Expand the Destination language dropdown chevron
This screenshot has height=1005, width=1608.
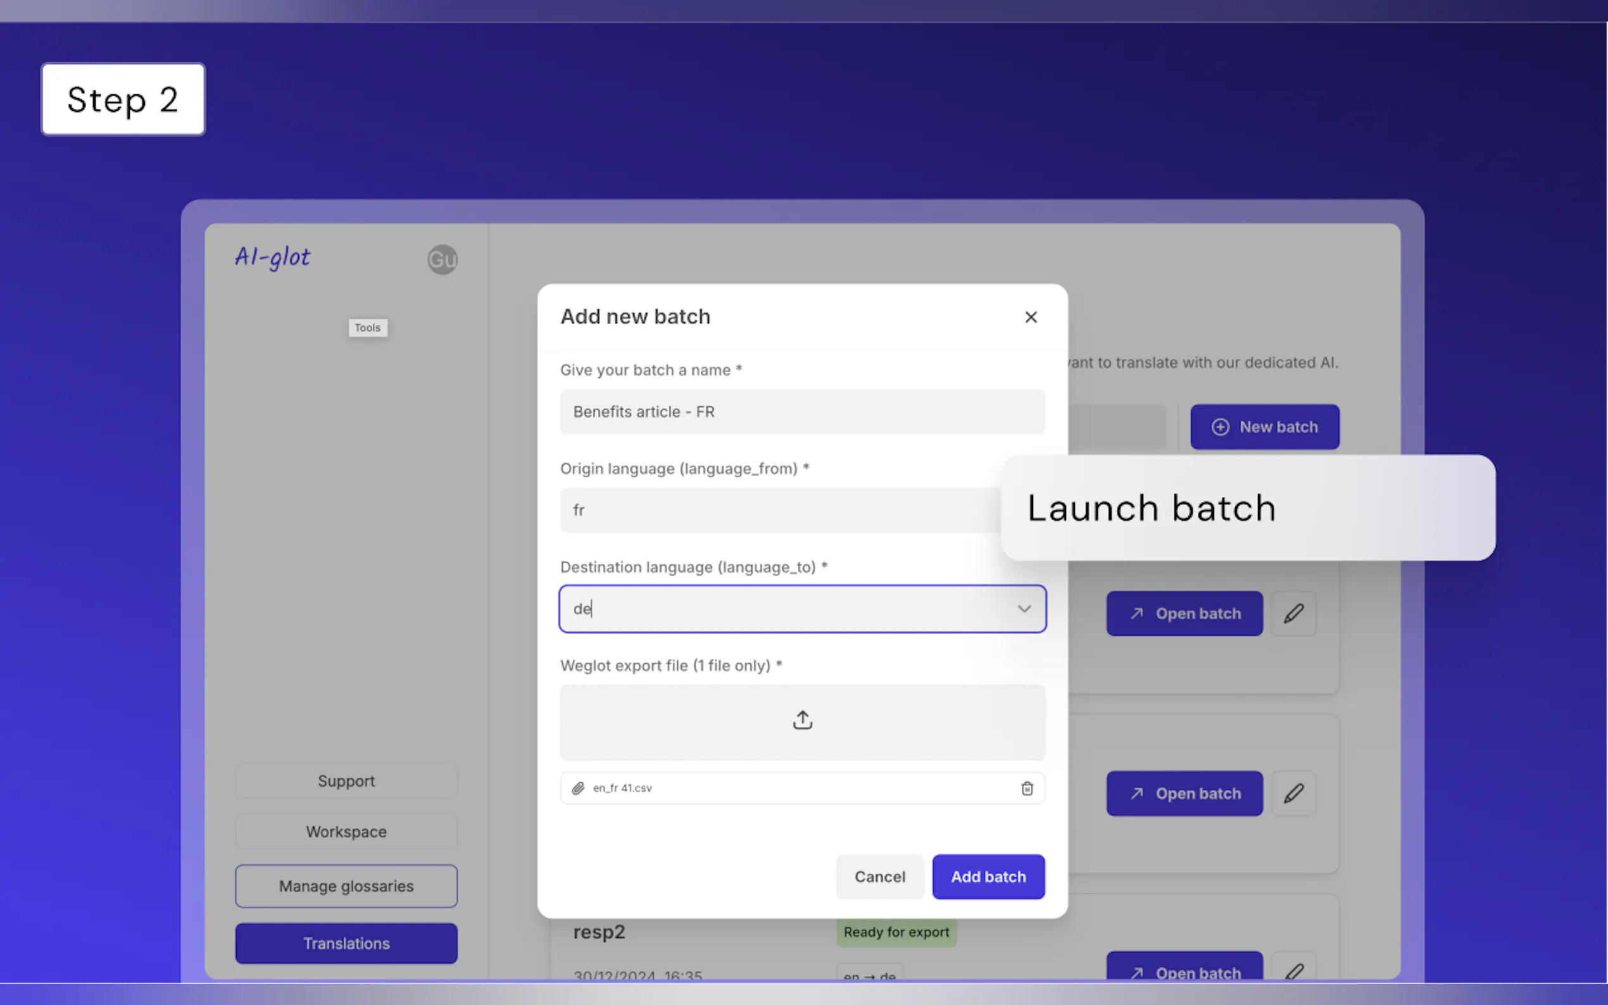pos(1024,609)
